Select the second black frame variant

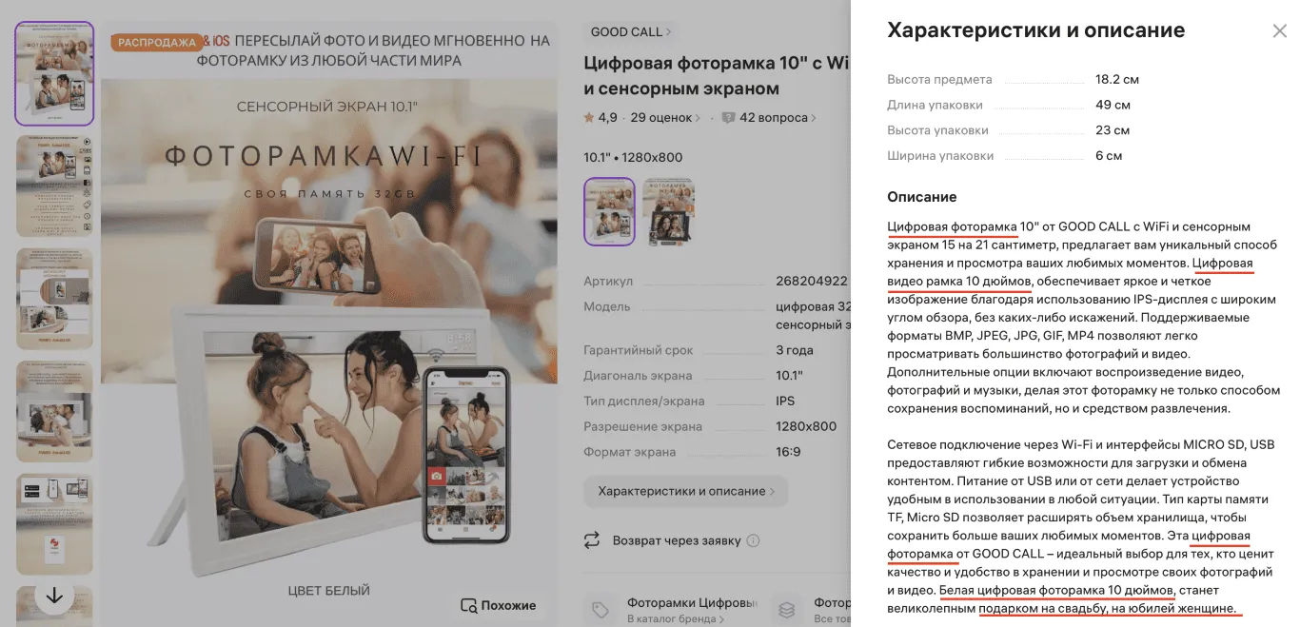pos(668,211)
